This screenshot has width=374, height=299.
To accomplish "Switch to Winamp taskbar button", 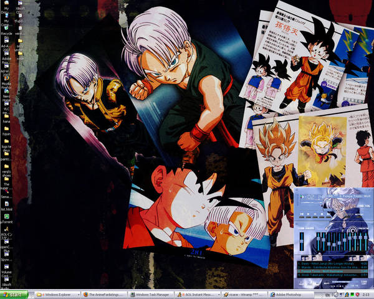I will coord(244,295).
